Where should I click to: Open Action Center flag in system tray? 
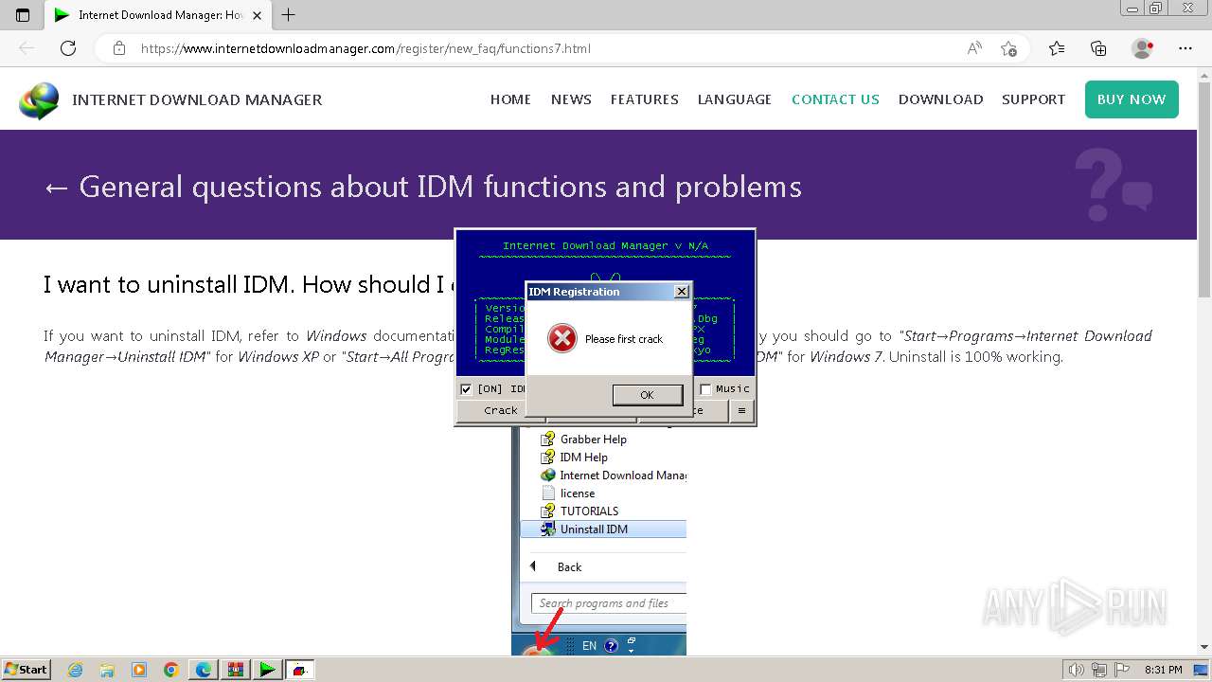[x=1123, y=670]
